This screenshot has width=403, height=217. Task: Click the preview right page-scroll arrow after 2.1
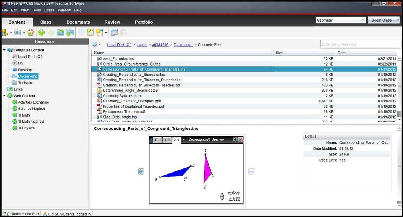click(x=183, y=140)
